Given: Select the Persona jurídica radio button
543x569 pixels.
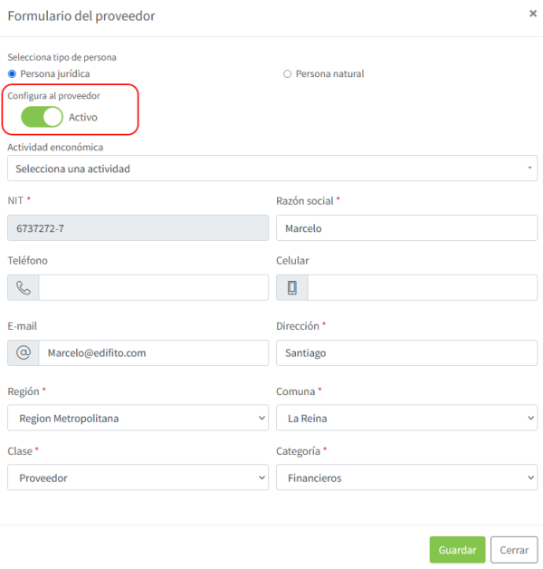Looking at the screenshot, I should coord(12,74).
